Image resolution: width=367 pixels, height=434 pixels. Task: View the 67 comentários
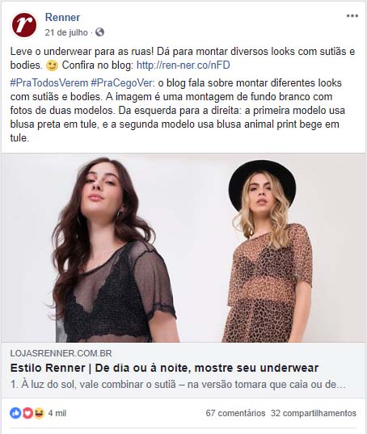[235, 413]
